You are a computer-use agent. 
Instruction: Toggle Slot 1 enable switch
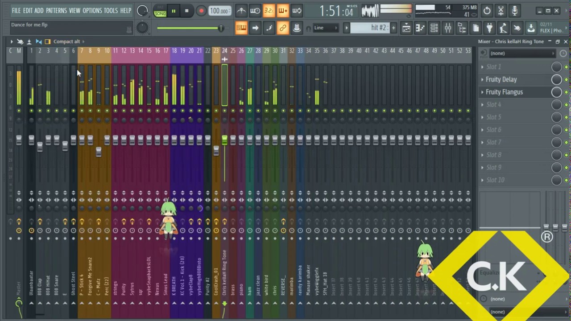pyautogui.click(x=566, y=67)
